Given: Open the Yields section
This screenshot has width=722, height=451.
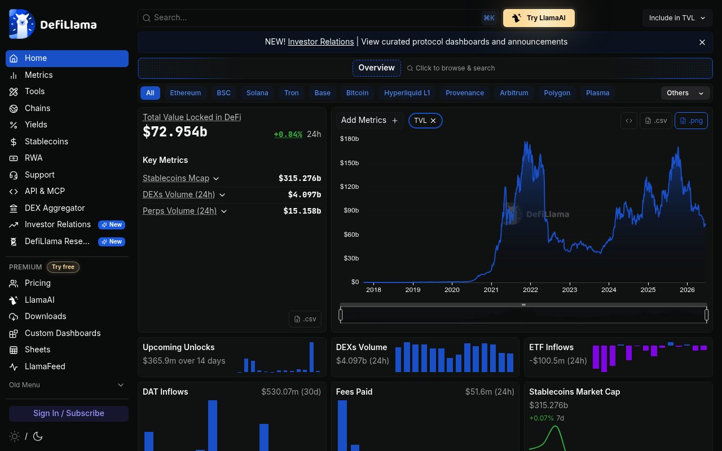Looking at the screenshot, I should point(67,125).
